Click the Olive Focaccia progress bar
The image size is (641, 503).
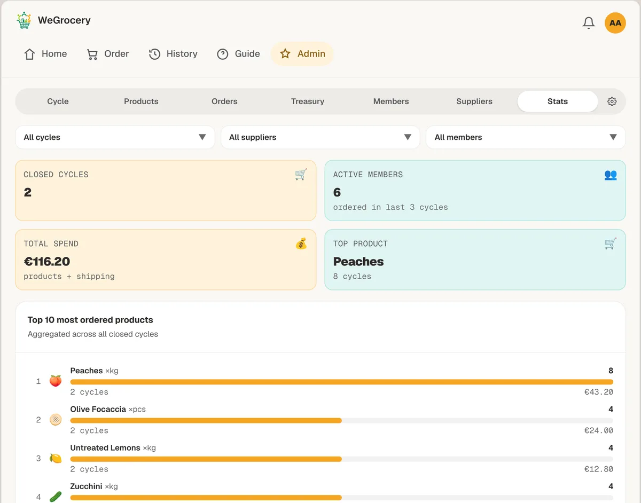(x=342, y=420)
